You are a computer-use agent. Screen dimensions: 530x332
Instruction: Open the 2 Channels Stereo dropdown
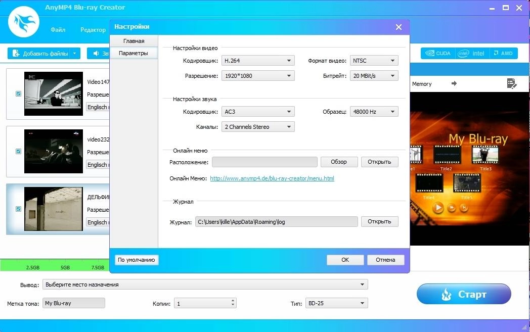click(258, 127)
